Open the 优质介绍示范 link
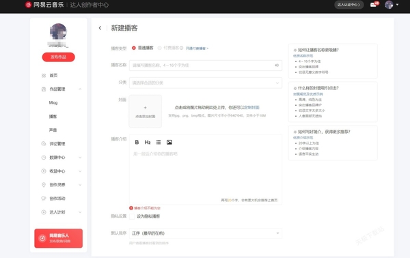This screenshot has height=258, width=410. coord(303,138)
